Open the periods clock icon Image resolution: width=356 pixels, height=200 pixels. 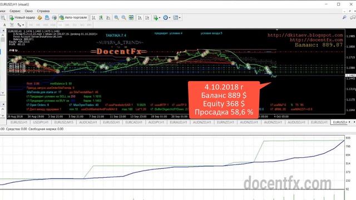point(166,17)
